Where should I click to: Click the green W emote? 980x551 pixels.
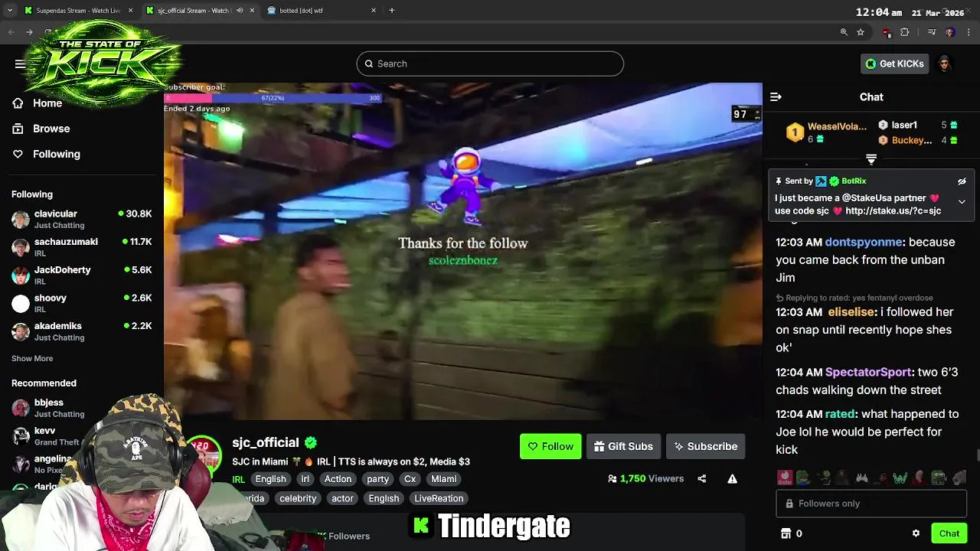(x=900, y=478)
